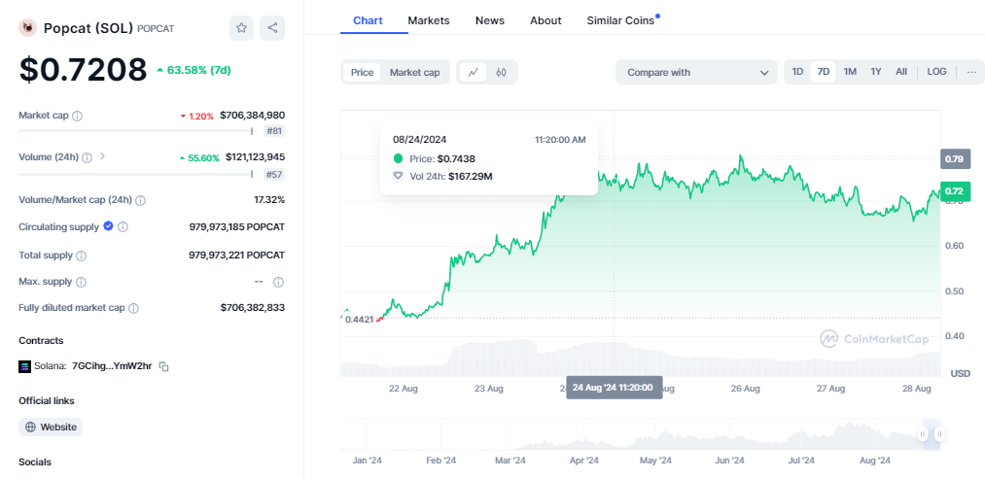This screenshot has width=985, height=479.
Task: Open info tooltip next to Market cap
Action: [77, 116]
